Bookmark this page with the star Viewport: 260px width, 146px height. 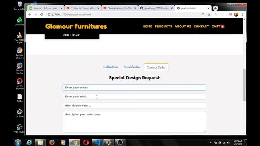209,15
